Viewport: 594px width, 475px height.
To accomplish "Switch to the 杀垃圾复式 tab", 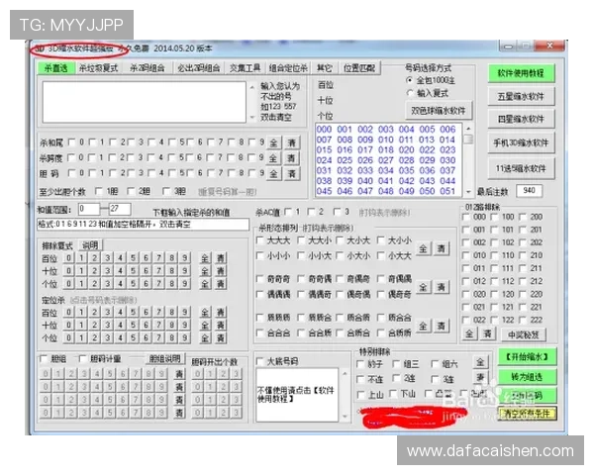I will [x=98, y=68].
